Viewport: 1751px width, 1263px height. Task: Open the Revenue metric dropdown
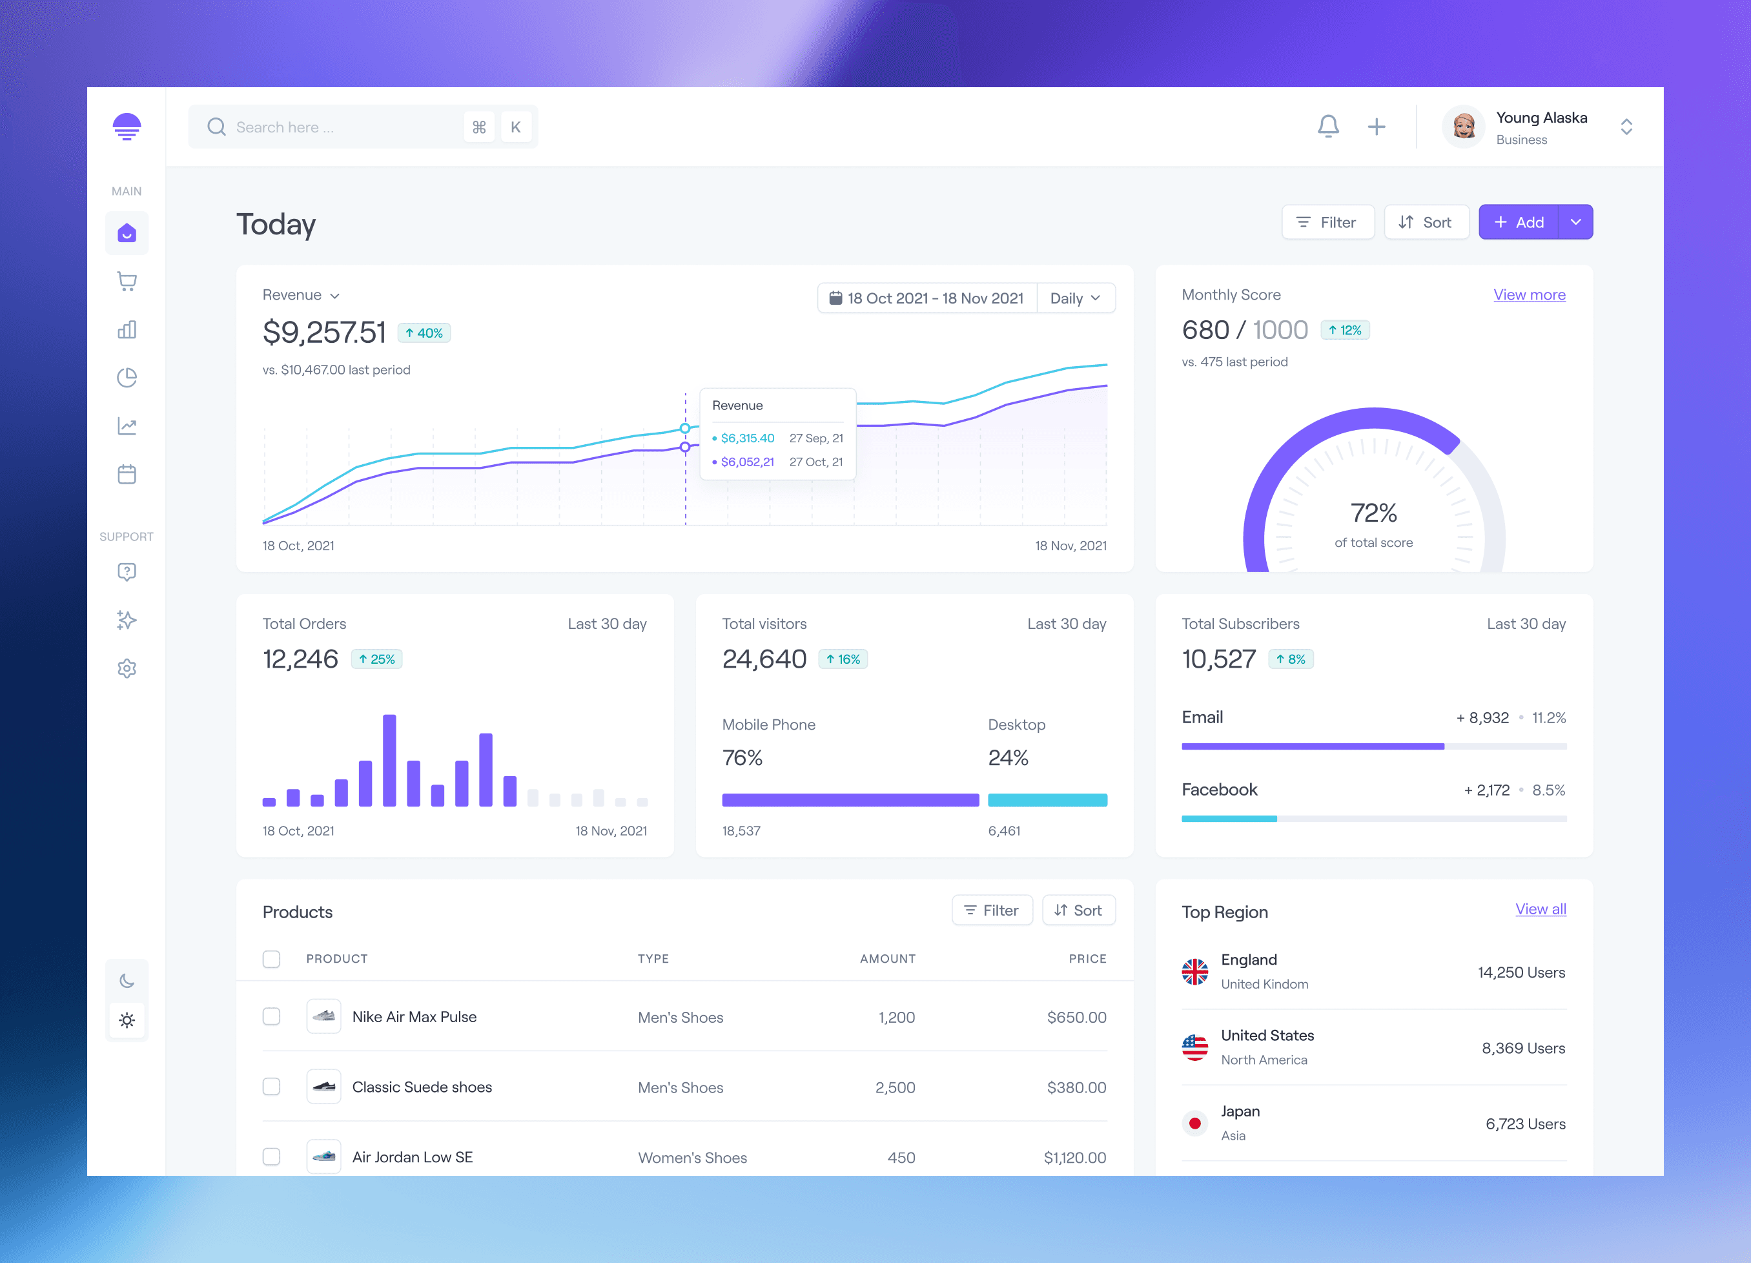(x=301, y=295)
